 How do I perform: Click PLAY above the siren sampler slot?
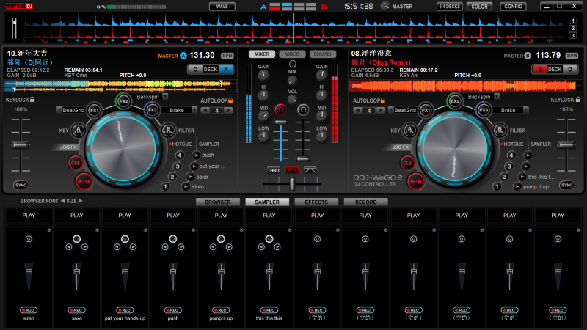pyautogui.click(x=29, y=216)
